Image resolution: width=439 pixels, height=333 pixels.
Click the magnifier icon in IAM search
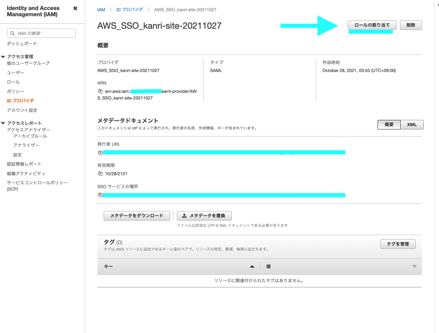[x=12, y=33]
